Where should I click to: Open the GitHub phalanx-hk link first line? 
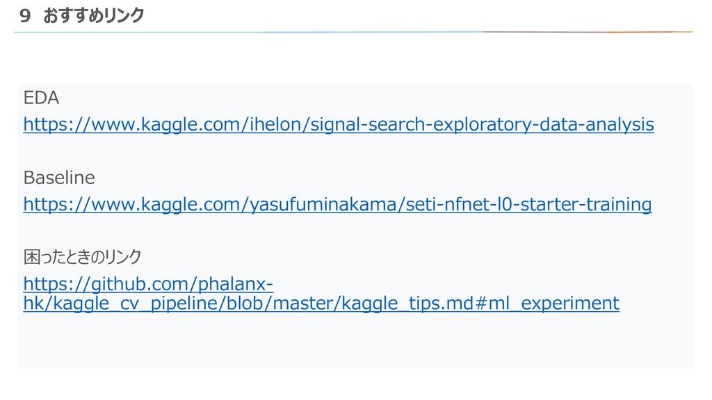point(148,285)
